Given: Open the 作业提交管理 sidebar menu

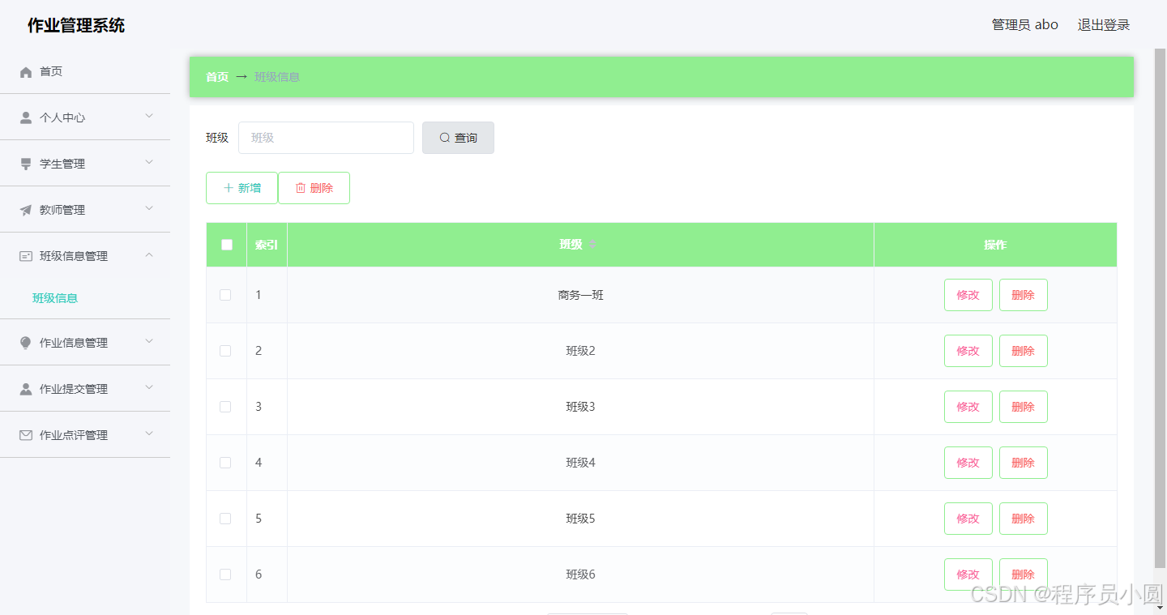Looking at the screenshot, I should pyautogui.click(x=85, y=389).
